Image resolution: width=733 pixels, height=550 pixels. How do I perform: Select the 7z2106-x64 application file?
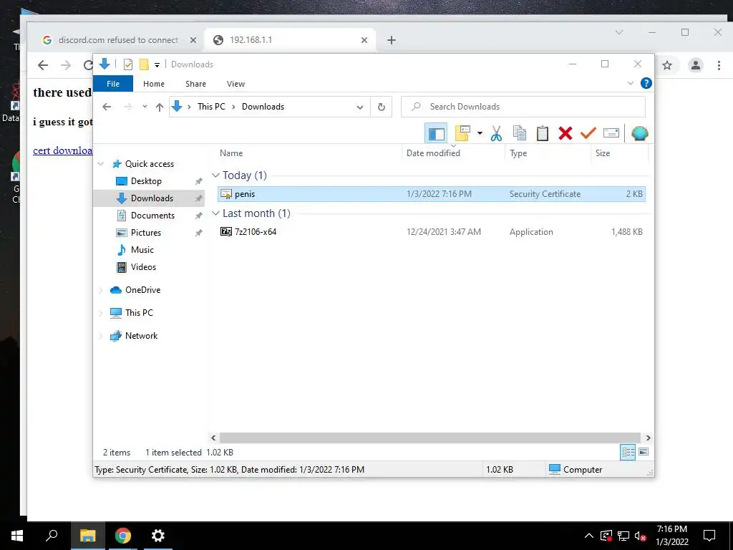coord(256,232)
